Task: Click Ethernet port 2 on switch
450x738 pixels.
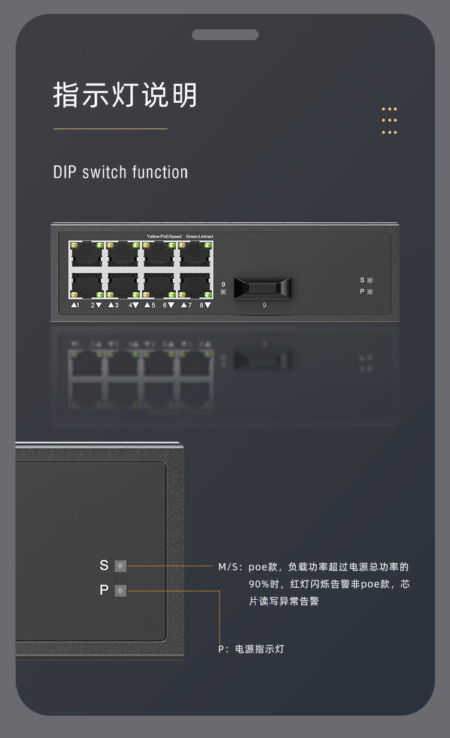Action: coord(87,285)
